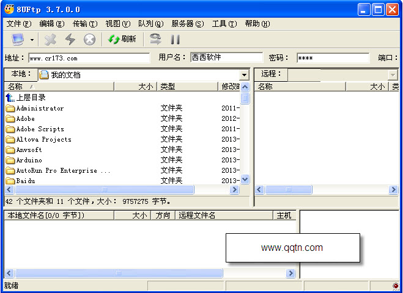Open the 服务器(S) menu
Screen dimensions: 403x293
(187, 24)
